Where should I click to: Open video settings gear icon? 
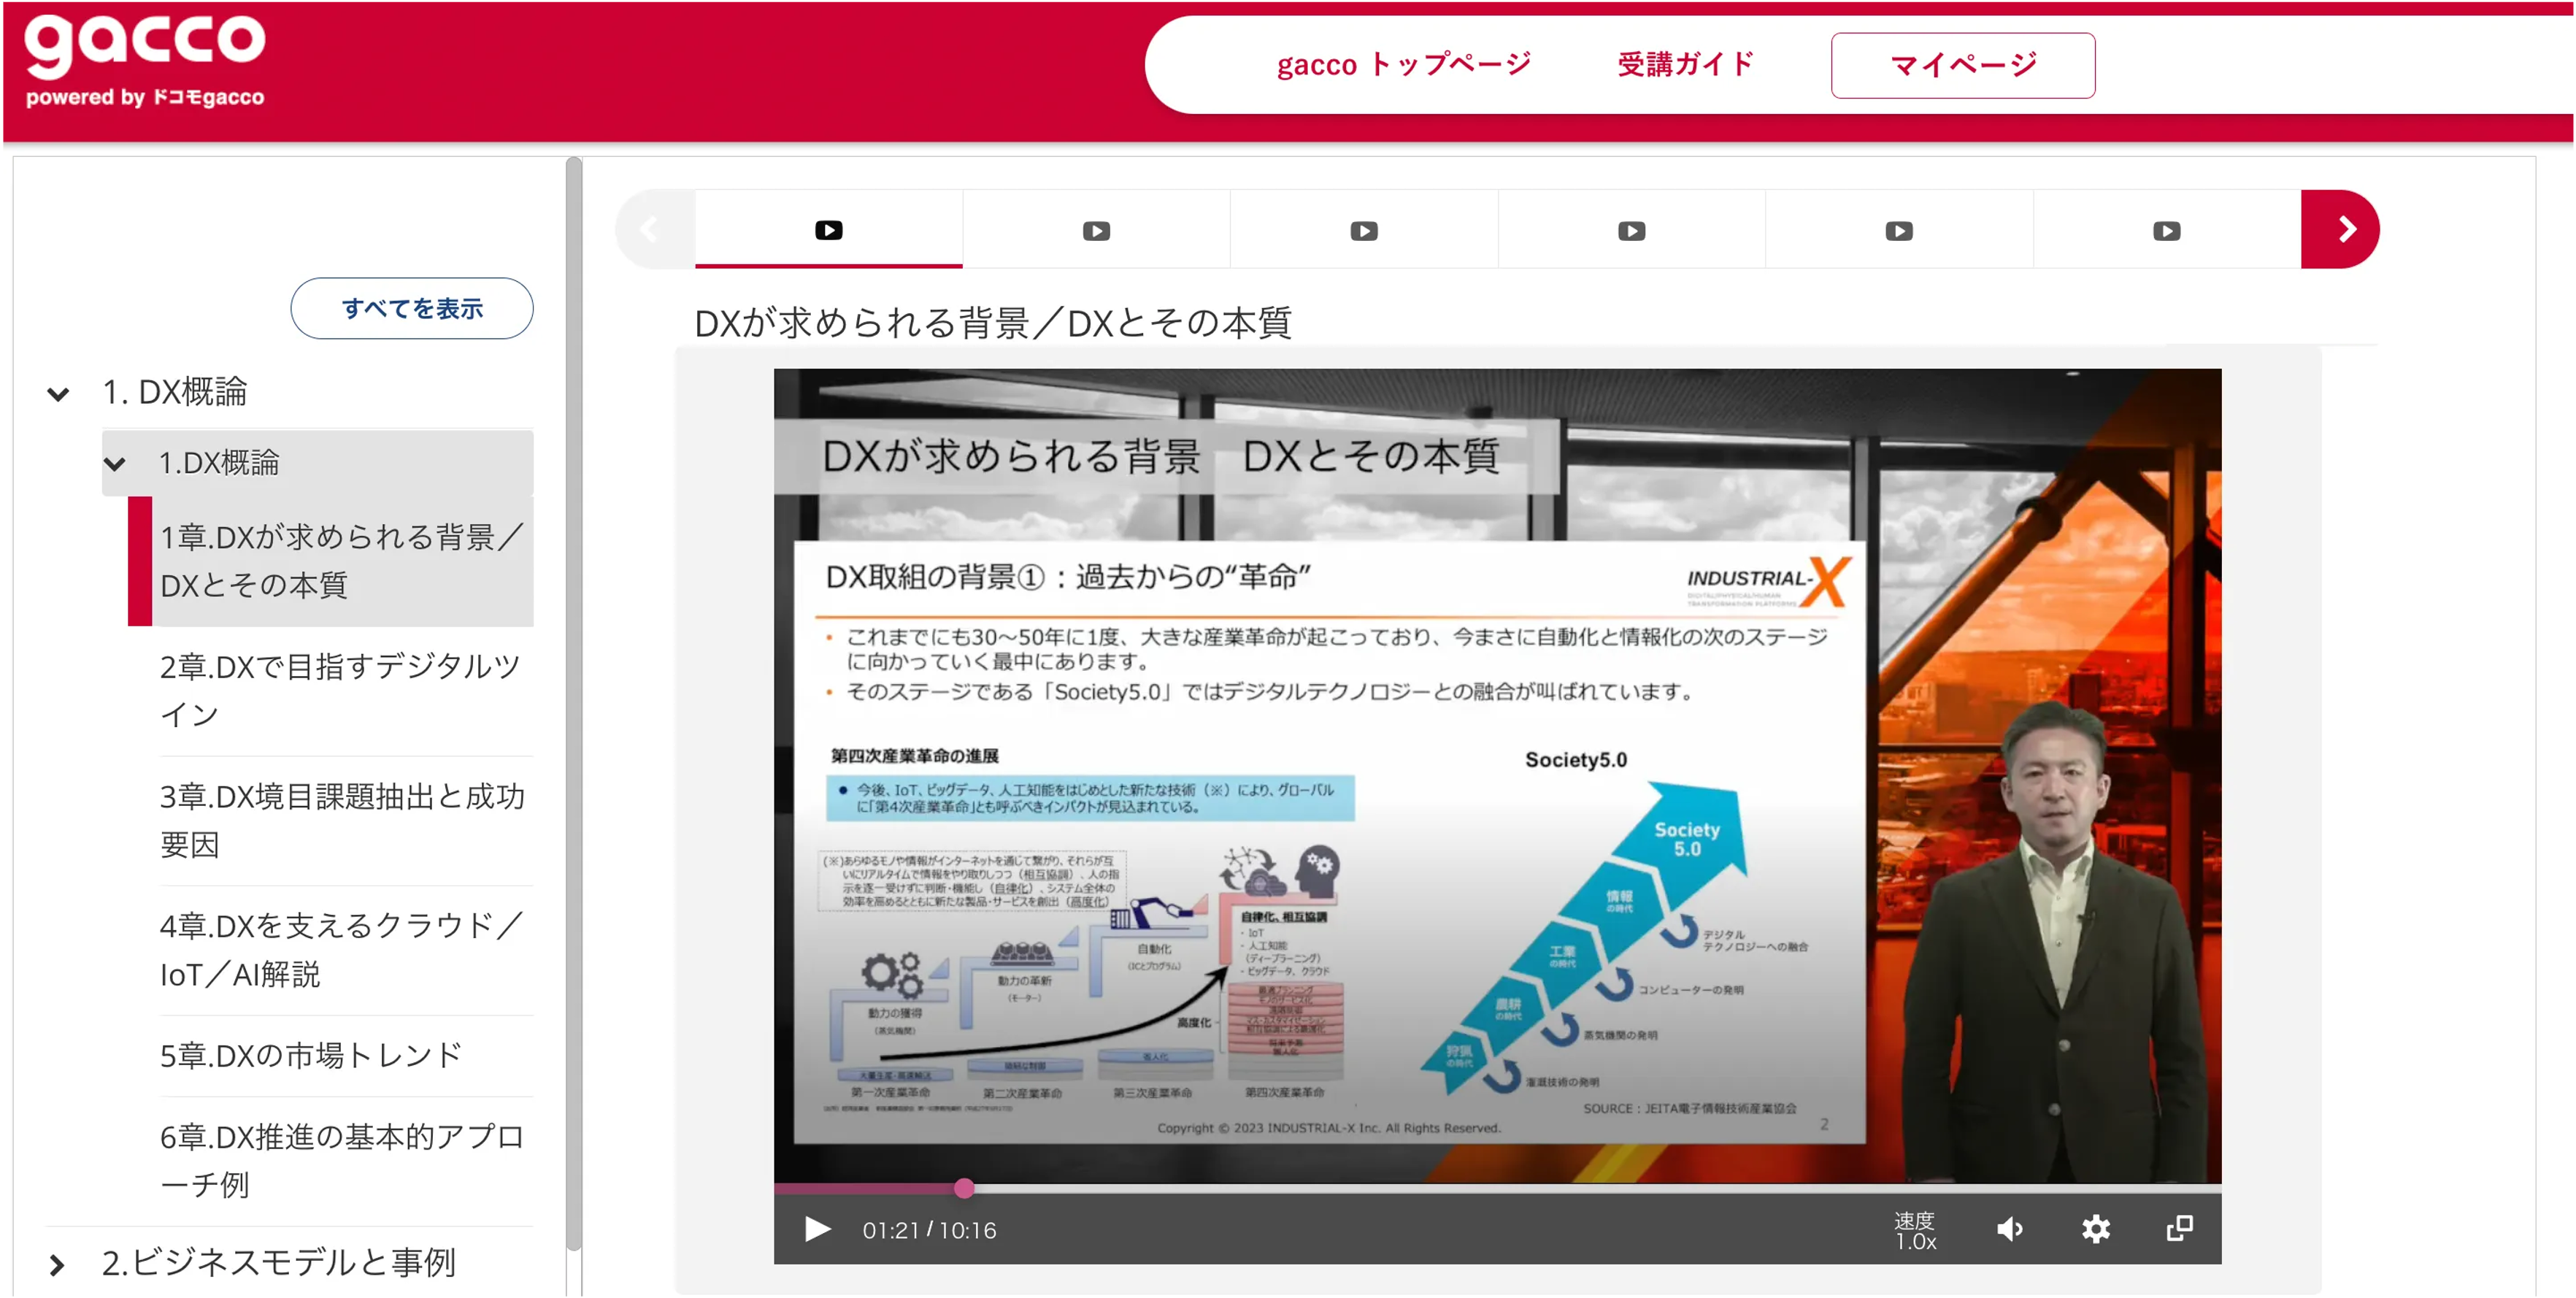pyautogui.click(x=2095, y=1229)
